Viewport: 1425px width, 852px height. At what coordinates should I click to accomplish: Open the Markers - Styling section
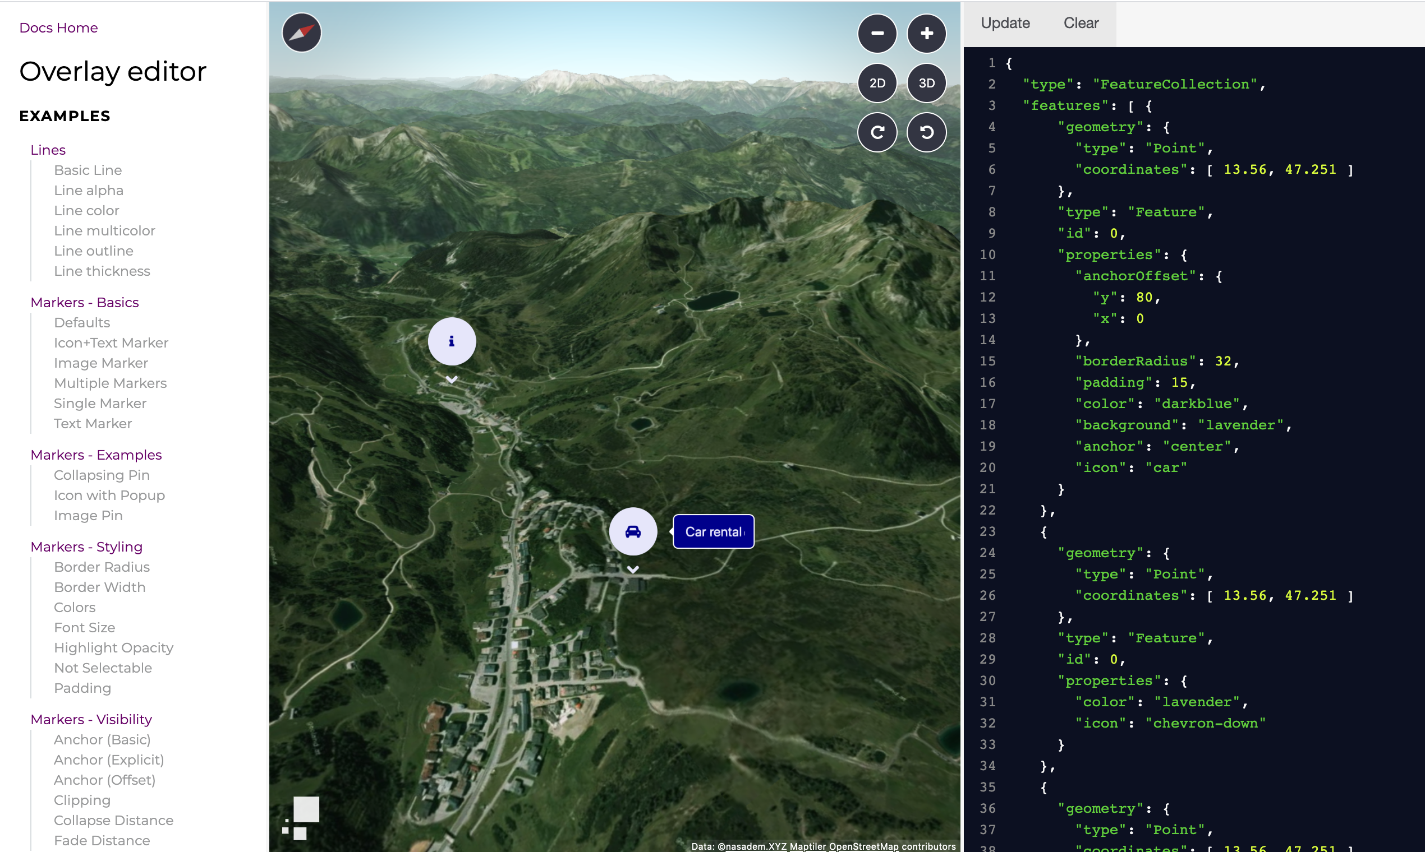[86, 547]
